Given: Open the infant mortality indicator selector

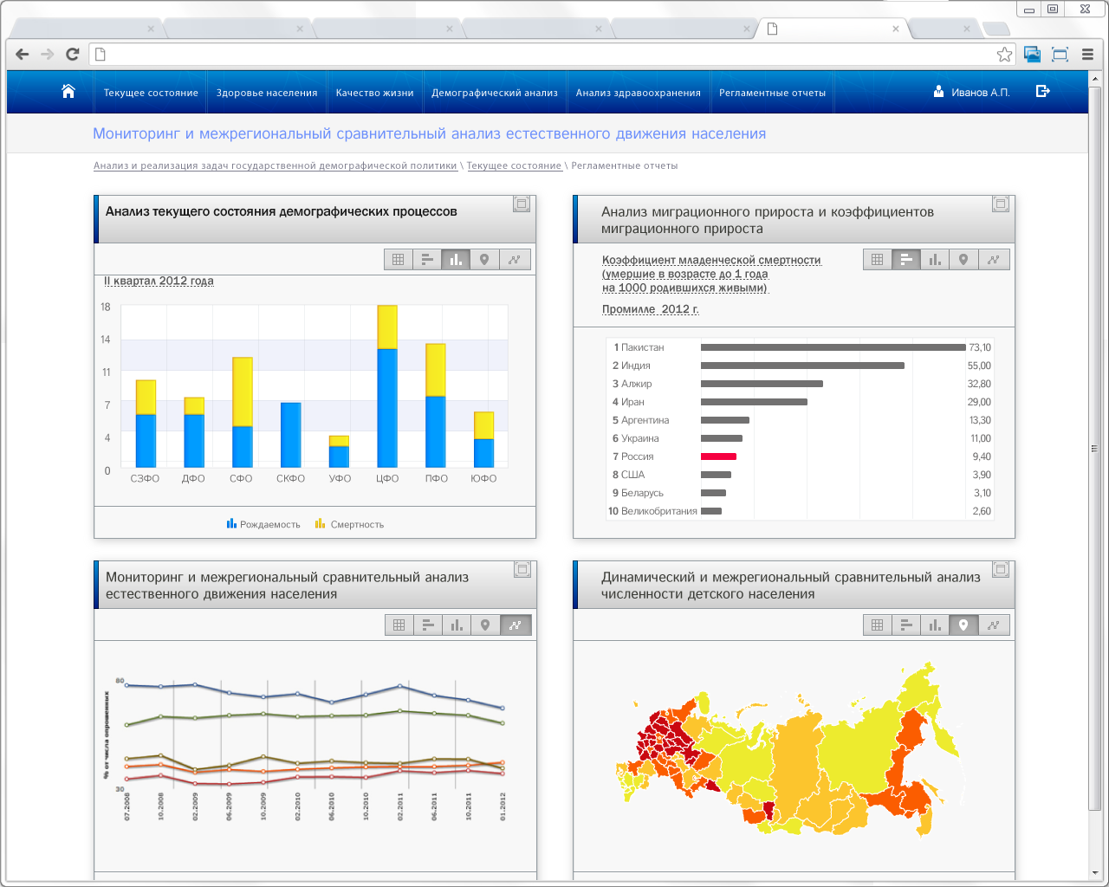Looking at the screenshot, I should click(711, 274).
